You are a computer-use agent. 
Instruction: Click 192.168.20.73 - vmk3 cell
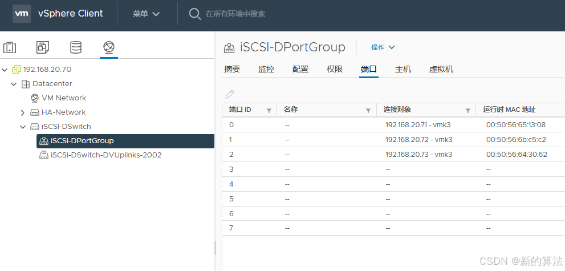click(x=418, y=154)
